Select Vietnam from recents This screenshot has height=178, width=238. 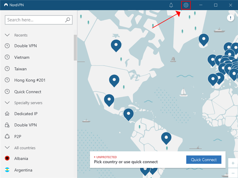(x=22, y=57)
